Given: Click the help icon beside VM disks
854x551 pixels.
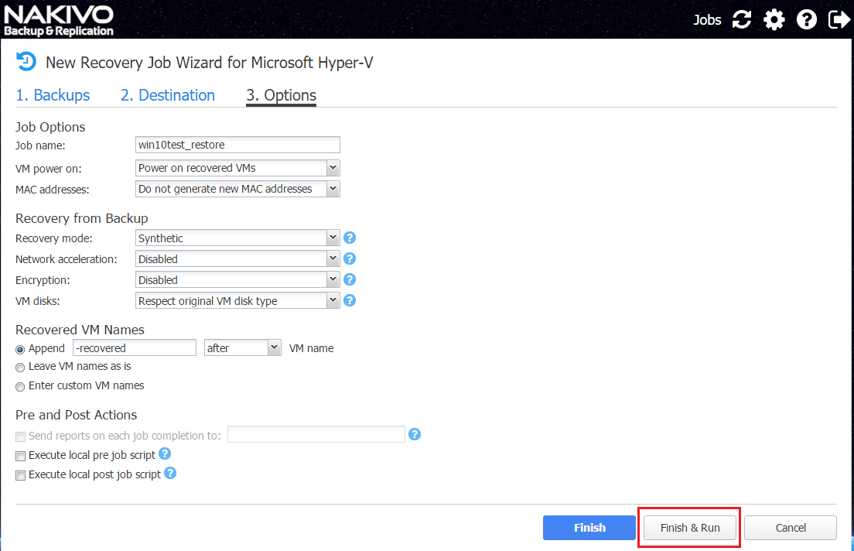Looking at the screenshot, I should [350, 301].
